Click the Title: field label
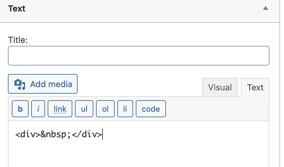 18,40
